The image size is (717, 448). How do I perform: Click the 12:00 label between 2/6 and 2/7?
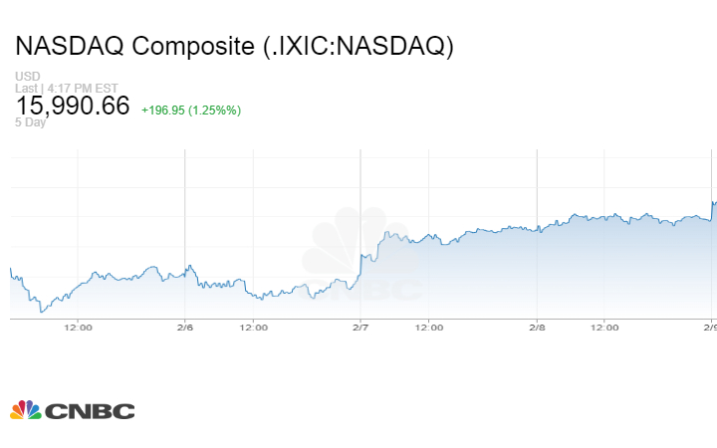pyautogui.click(x=254, y=327)
